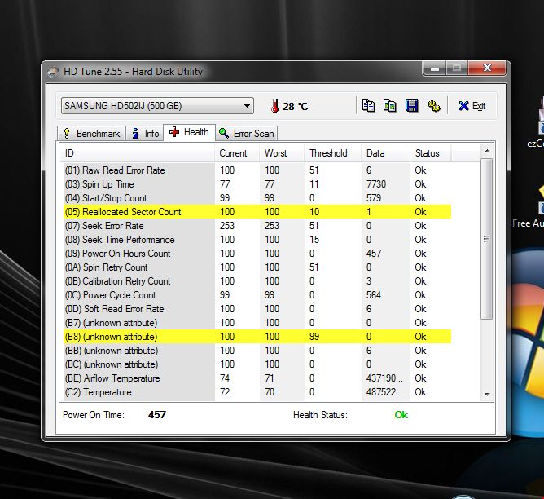Select the (BC) unknown attribute row
This screenshot has height=499, width=544.
(257, 364)
